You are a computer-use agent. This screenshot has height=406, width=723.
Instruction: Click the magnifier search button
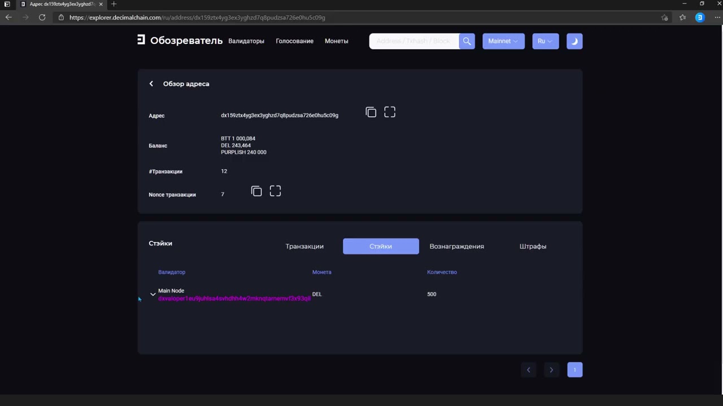pos(467,41)
